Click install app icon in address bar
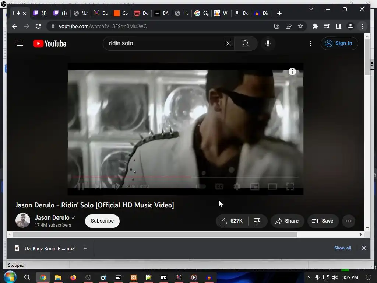 click(x=277, y=26)
